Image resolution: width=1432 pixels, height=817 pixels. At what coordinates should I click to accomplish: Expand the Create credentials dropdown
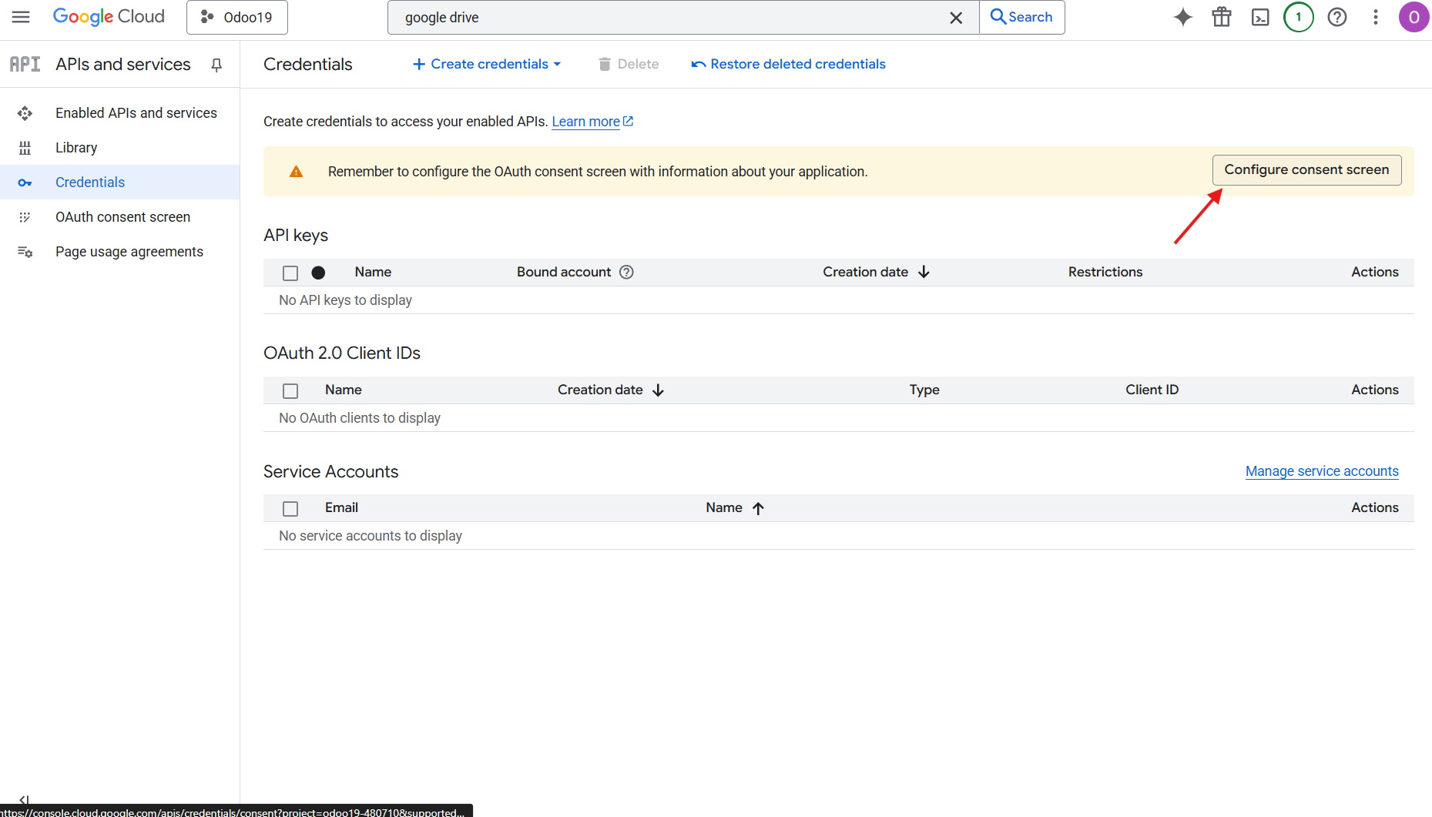coord(487,64)
